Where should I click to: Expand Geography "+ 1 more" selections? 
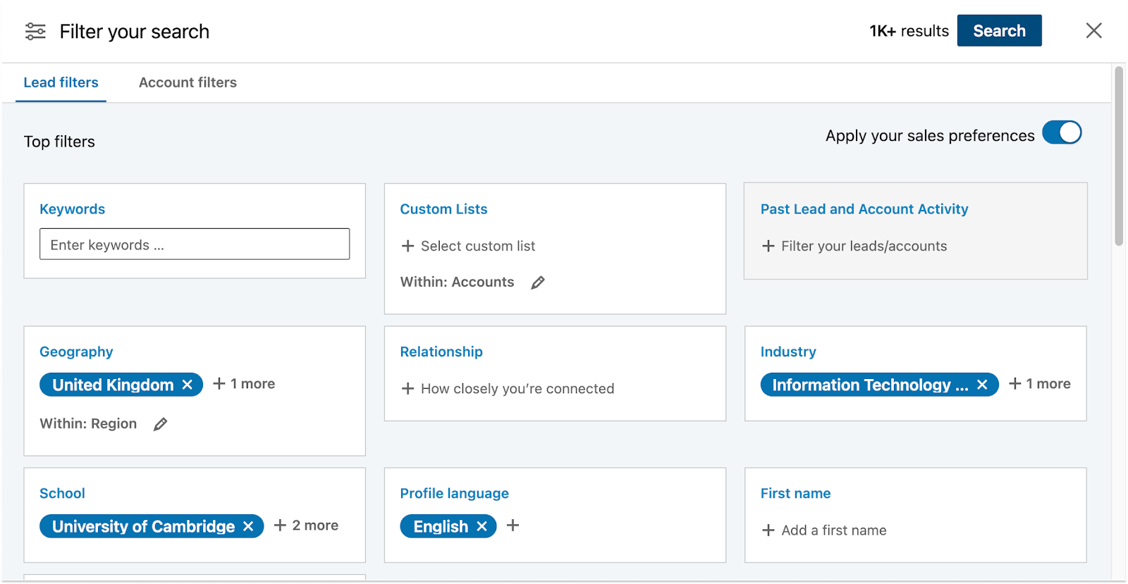(244, 384)
